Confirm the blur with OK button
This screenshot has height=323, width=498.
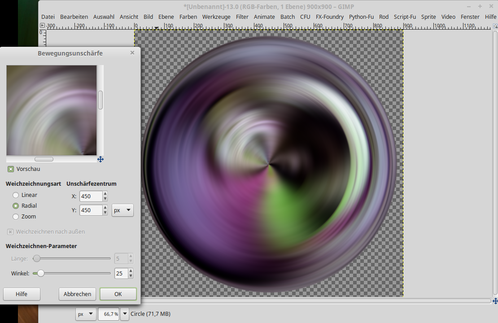[118, 294]
